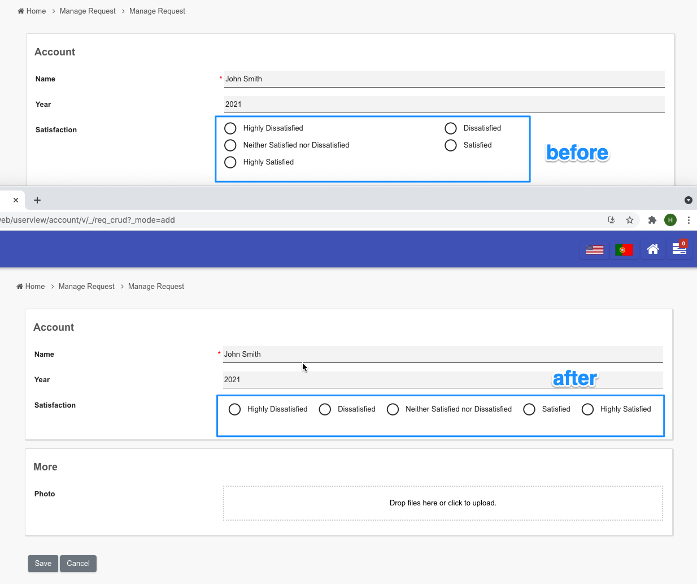Click the white home icon in blue header
Image resolution: width=697 pixels, height=584 pixels.
pyautogui.click(x=653, y=249)
